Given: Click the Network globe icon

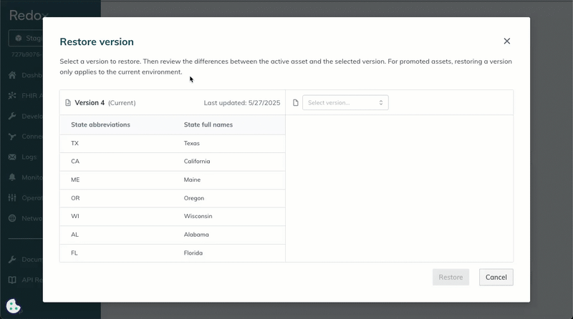Looking at the screenshot, I should (12, 218).
